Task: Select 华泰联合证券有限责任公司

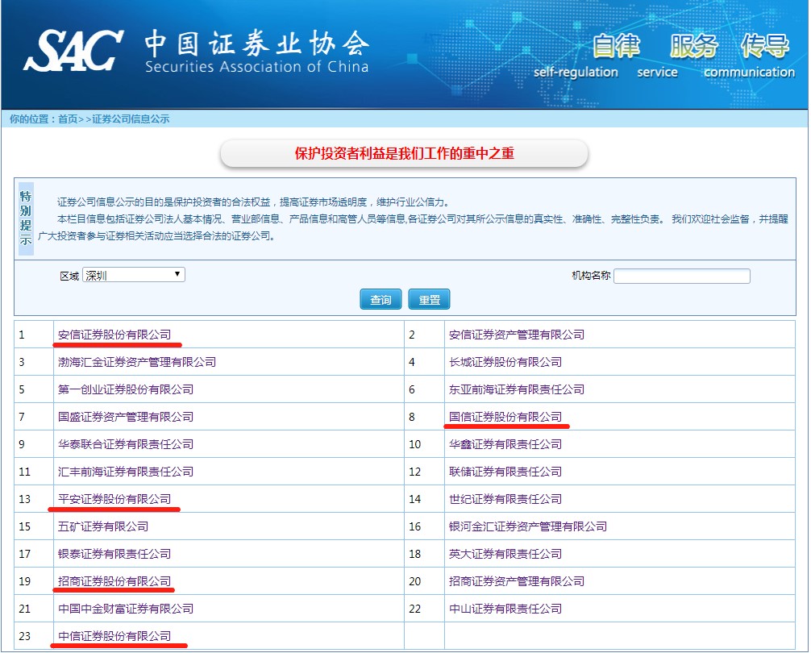Action: (125, 444)
